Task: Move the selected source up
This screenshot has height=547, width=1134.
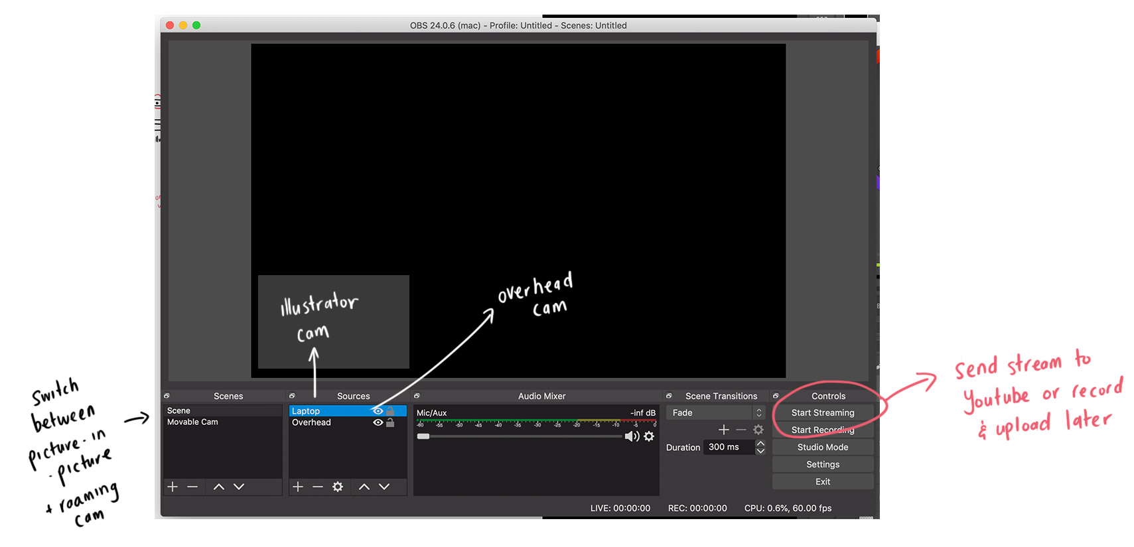Action: [364, 487]
